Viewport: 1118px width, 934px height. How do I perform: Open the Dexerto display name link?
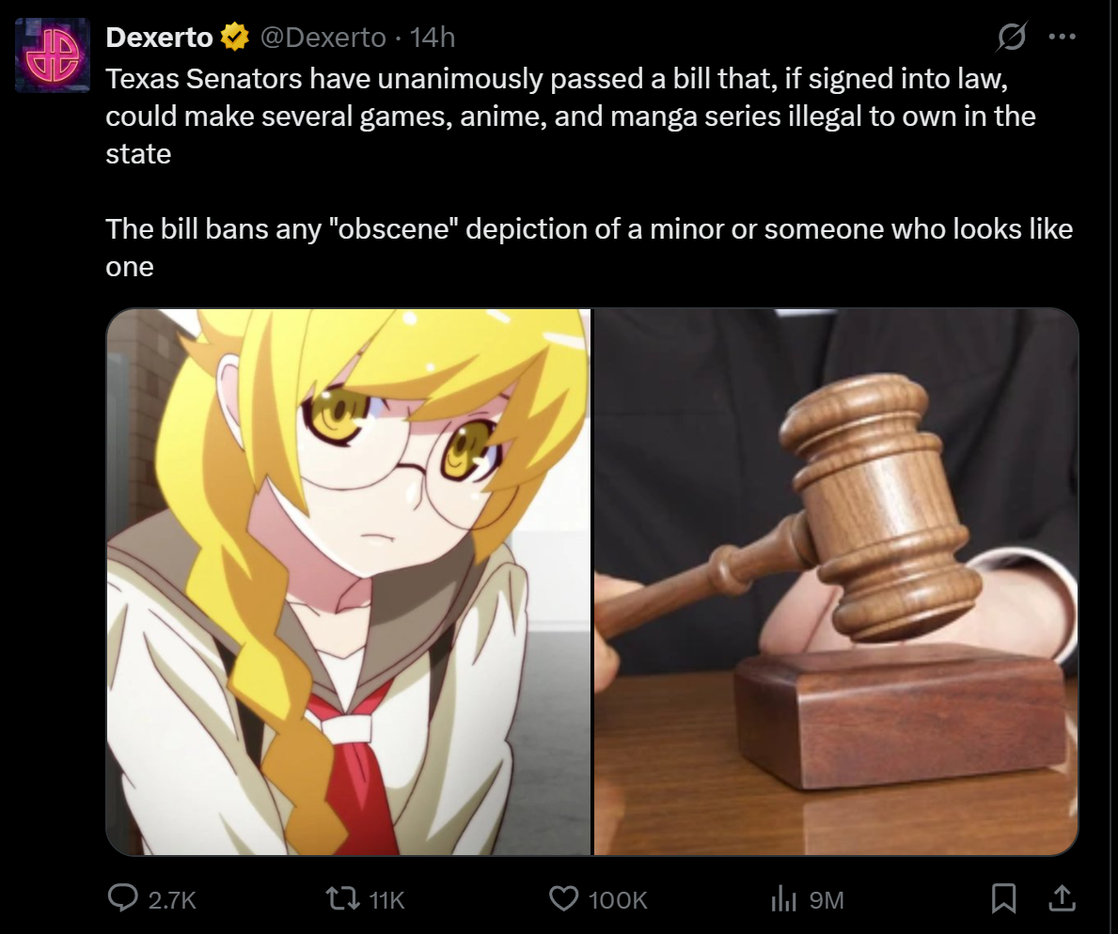pos(159,37)
